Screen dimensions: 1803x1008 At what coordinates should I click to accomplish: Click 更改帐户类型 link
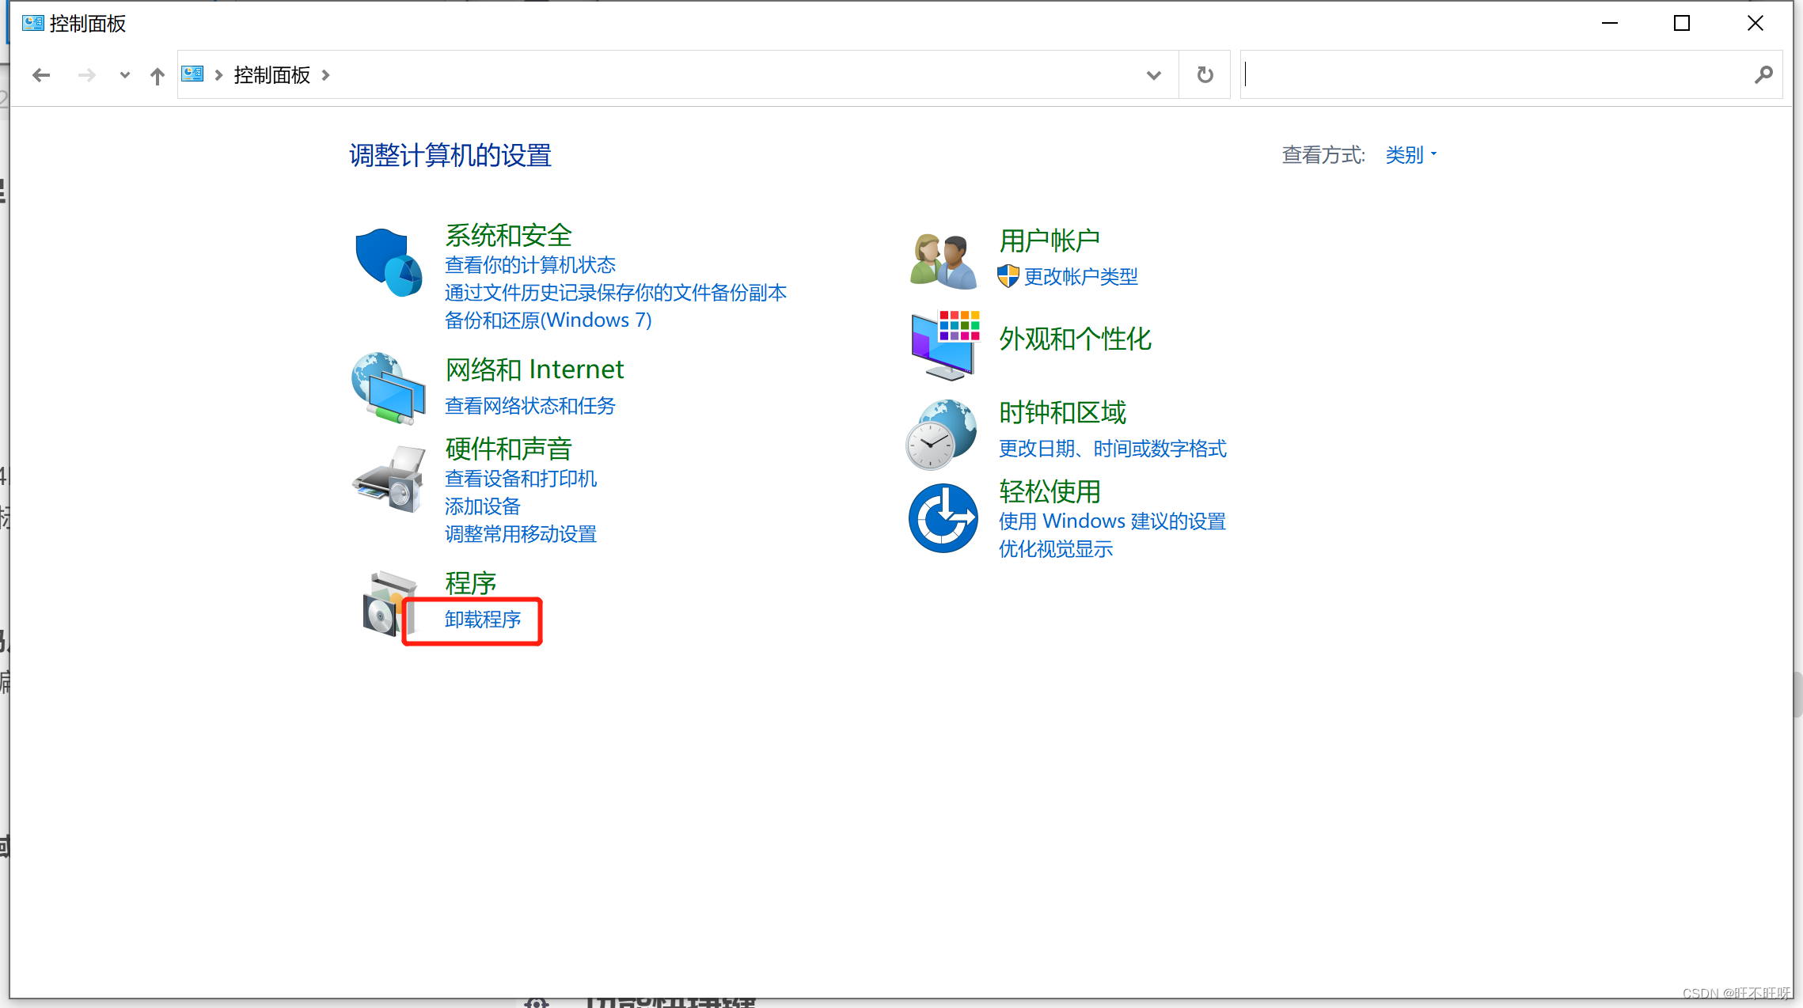click(x=1081, y=277)
